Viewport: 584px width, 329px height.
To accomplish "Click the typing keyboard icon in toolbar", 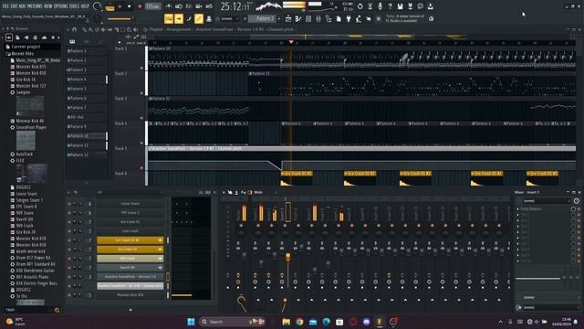I will tap(169, 18).
